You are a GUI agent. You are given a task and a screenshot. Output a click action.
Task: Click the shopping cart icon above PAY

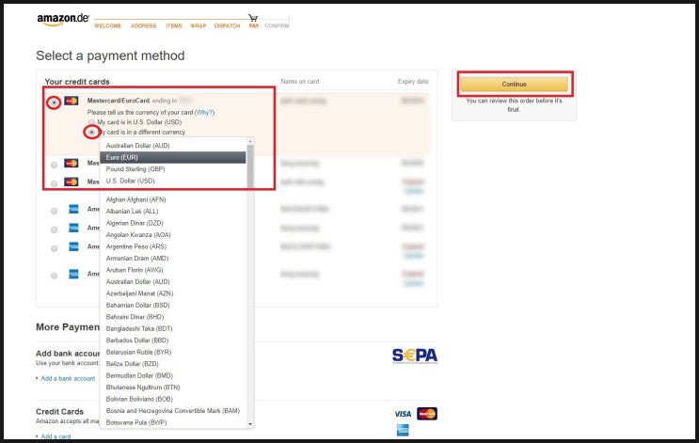(253, 18)
